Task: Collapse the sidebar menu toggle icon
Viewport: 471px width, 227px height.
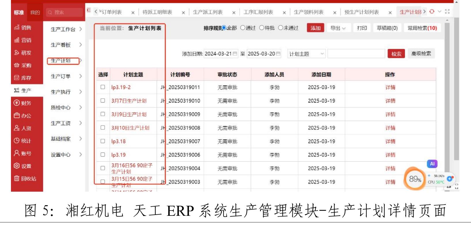Action: click(x=89, y=10)
